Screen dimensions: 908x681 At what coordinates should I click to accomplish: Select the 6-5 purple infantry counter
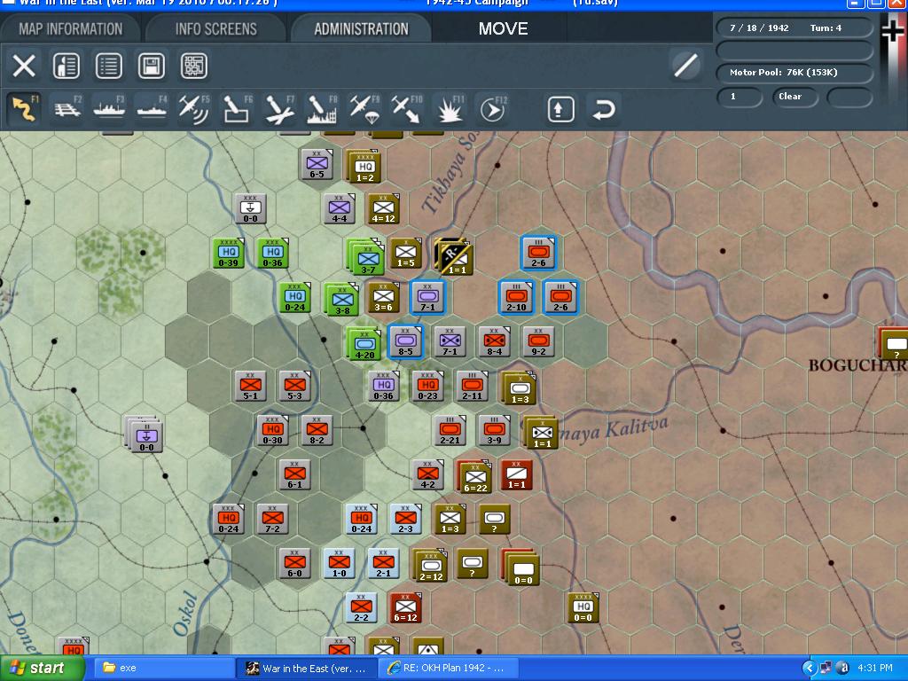coord(317,164)
